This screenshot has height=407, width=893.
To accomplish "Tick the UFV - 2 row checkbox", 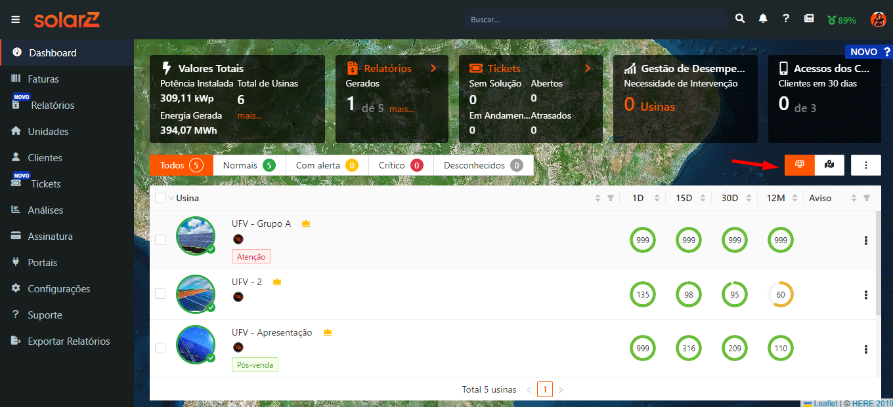I will pyautogui.click(x=160, y=294).
